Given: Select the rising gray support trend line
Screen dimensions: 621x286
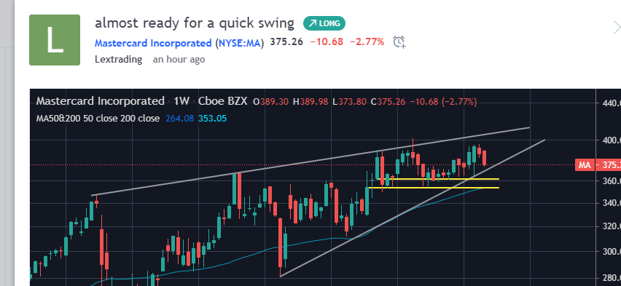Looking at the screenshot, I should point(412,208).
